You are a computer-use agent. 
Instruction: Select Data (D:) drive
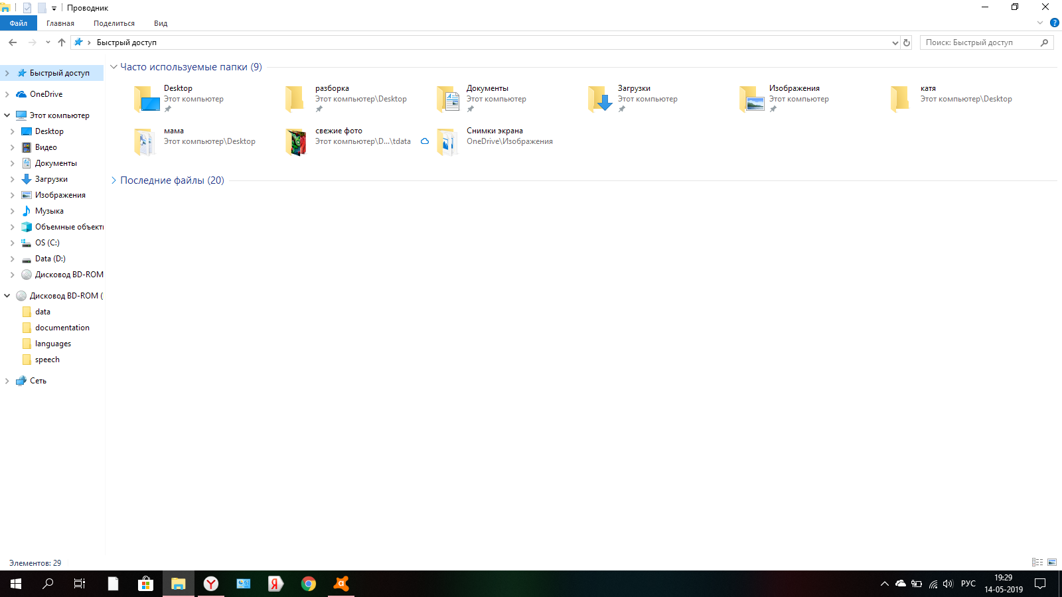[x=50, y=259]
